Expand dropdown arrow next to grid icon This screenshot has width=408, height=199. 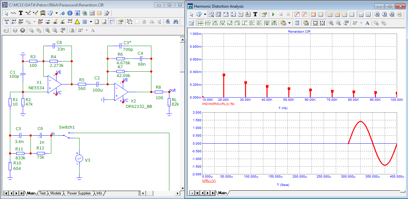(x=91, y=22)
